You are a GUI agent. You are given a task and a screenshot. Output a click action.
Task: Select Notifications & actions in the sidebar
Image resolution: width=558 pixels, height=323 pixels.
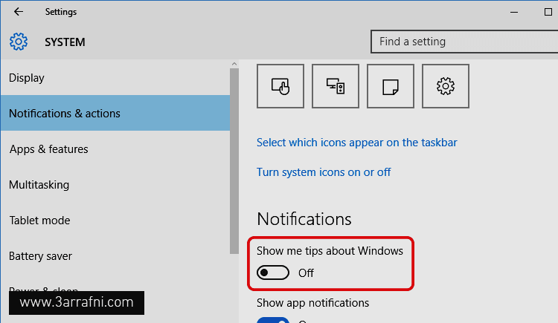[115, 113]
